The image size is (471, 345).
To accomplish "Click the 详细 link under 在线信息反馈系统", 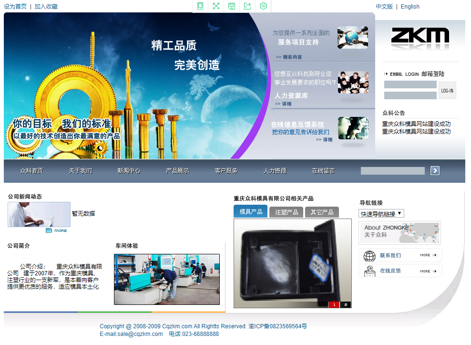I will pos(324,139).
